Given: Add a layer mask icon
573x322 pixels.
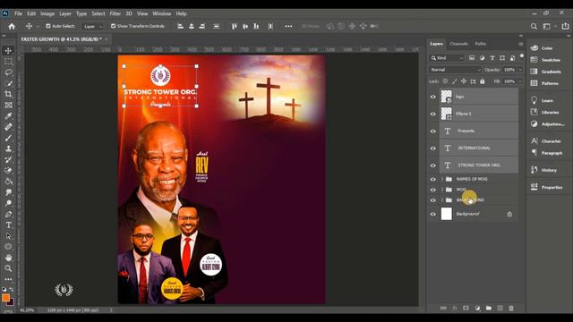Looking at the screenshot, I should click(x=466, y=308).
